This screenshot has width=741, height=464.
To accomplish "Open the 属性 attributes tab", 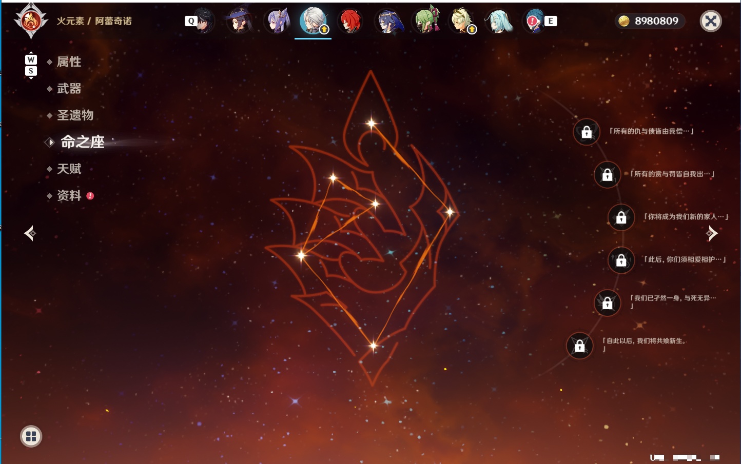I will [69, 62].
